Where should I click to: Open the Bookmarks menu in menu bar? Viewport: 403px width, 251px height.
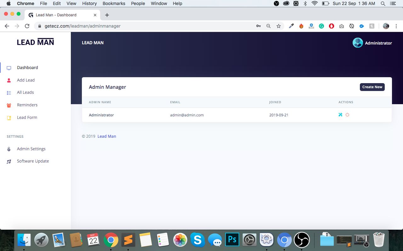point(114,3)
